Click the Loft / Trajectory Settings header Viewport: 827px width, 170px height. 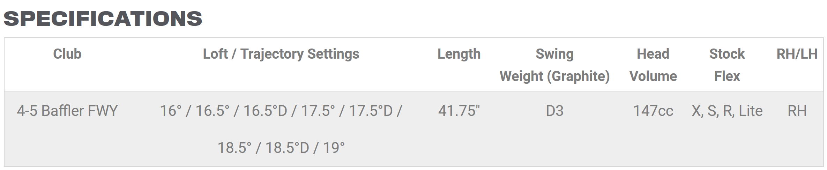point(281,54)
